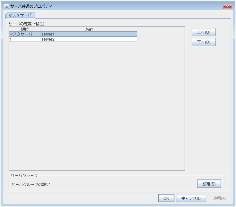Select the server2 name cell
The image size is (236, 207).
pos(89,39)
